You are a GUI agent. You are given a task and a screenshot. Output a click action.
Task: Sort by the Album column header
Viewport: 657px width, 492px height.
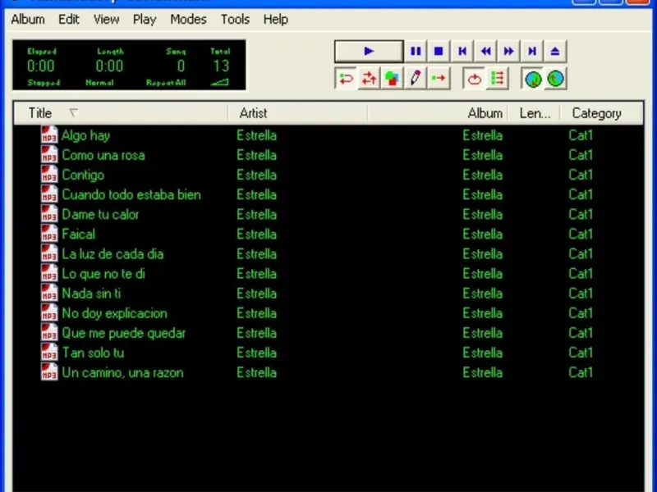(438, 113)
